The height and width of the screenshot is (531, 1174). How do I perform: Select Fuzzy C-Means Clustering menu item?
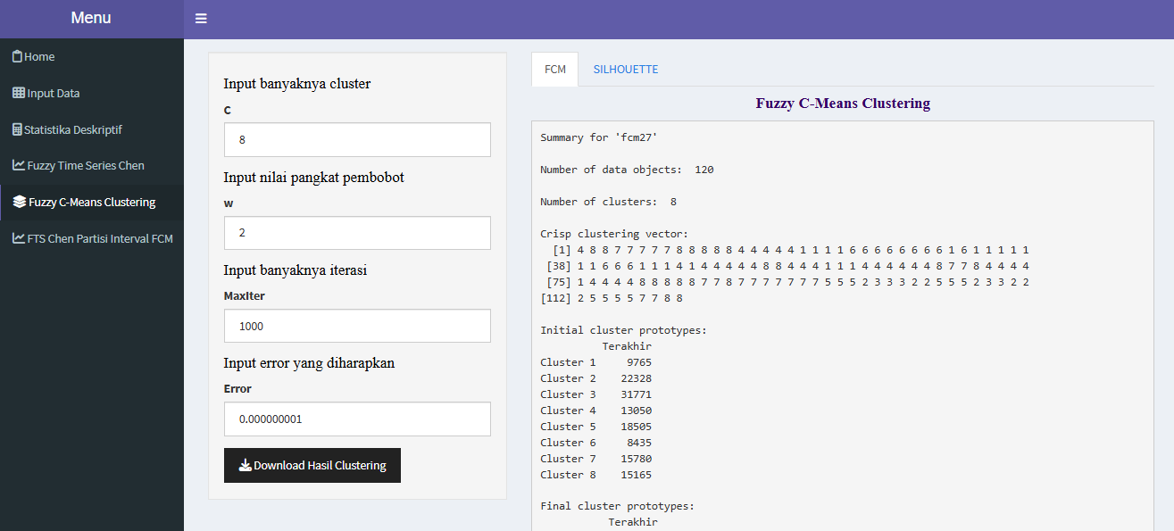click(92, 202)
